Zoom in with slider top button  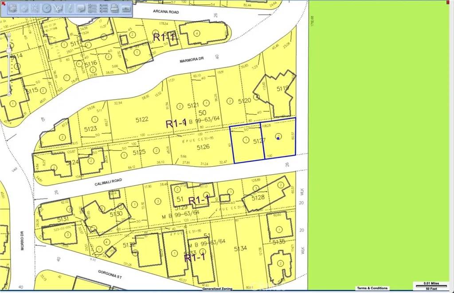tap(9, 35)
